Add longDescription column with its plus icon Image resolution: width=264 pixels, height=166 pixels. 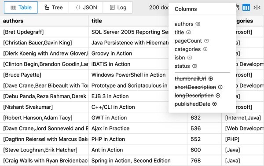218,96
